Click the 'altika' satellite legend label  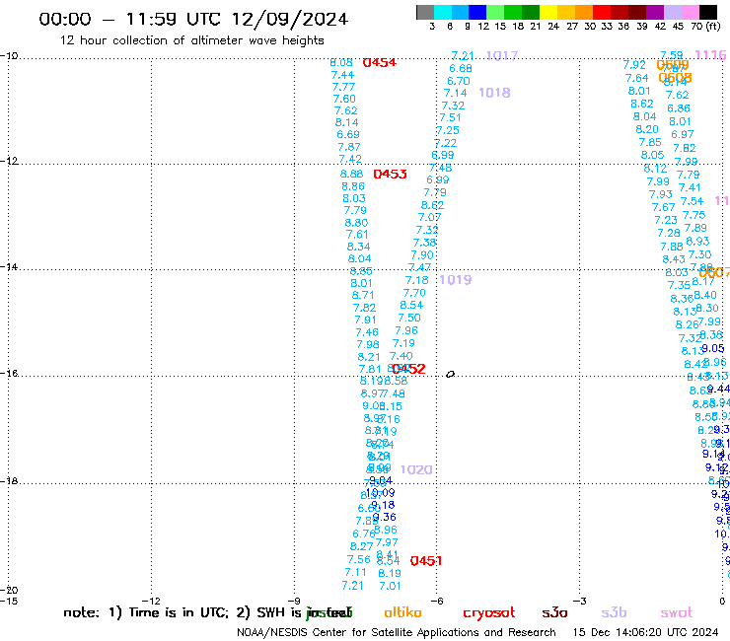[403, 612]
